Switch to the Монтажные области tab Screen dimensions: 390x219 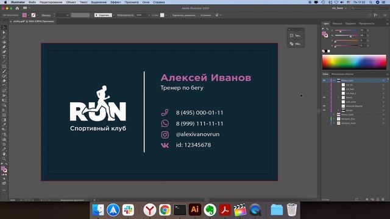coord(342,74)
